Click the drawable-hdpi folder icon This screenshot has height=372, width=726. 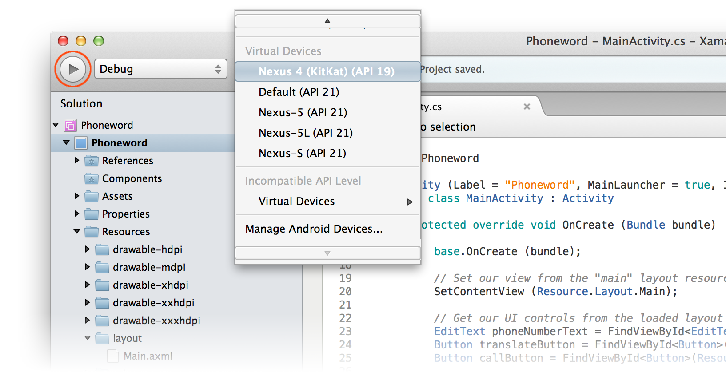point(102,249)
